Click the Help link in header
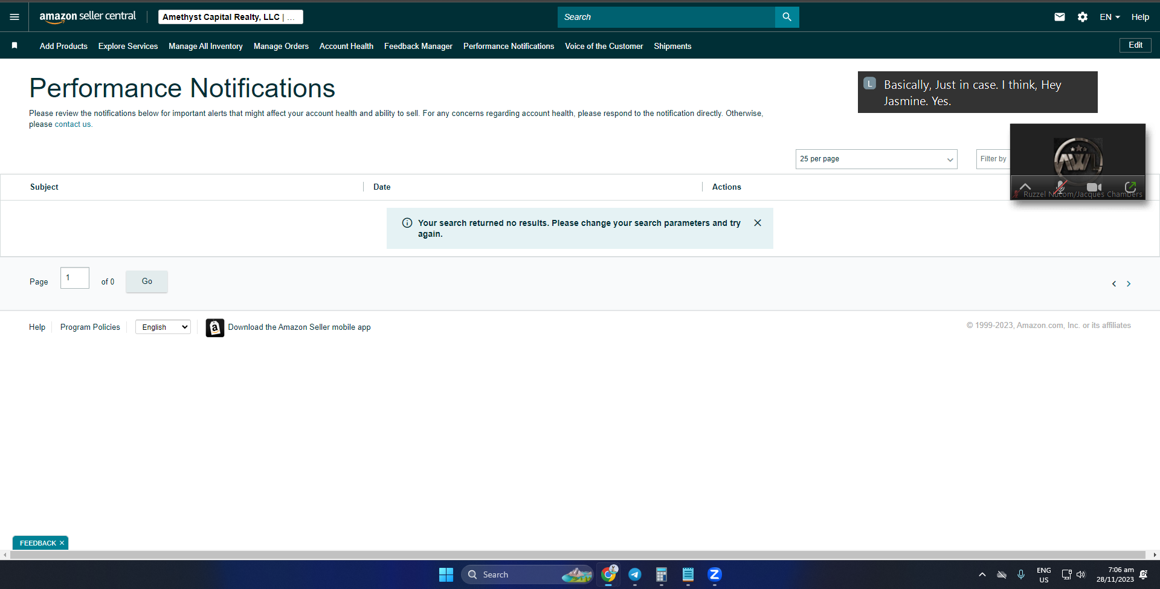This screenshot has height=589, width=1160. click(x=1140, y=17)
